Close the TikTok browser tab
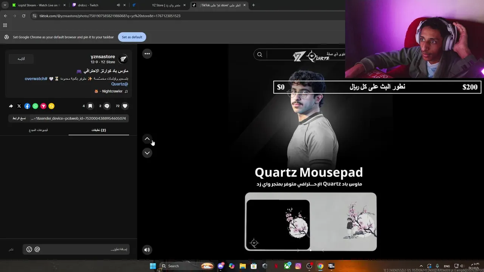 coord(244,5)
